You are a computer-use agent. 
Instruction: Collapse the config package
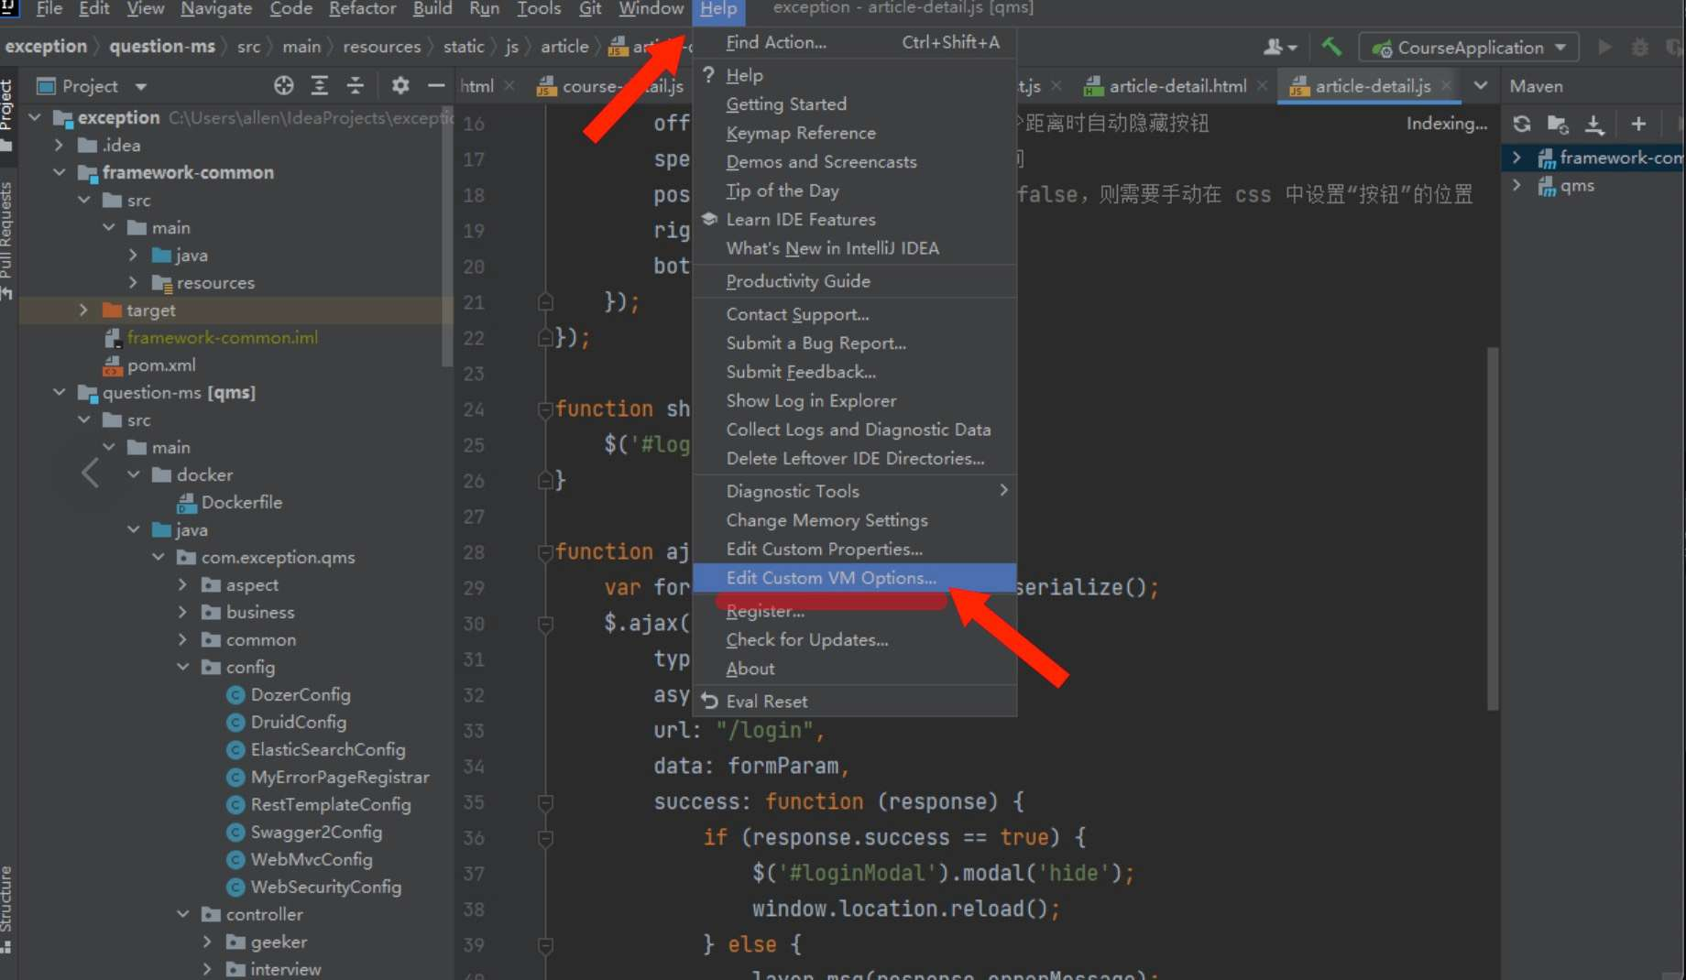point(182,667)
